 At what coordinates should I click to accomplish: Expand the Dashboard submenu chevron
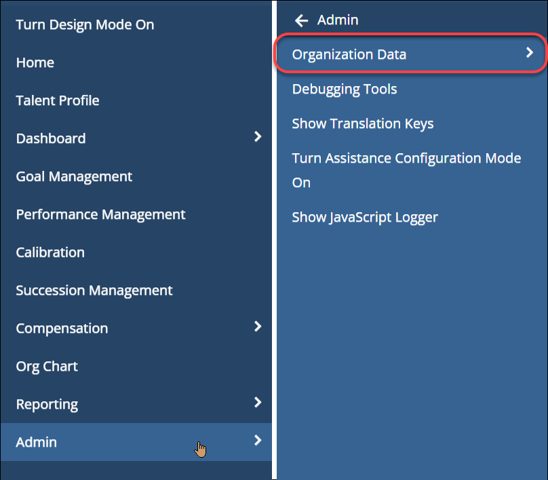tap(258, 136)
